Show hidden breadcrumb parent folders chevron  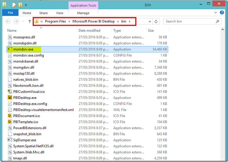coord(42,21)
